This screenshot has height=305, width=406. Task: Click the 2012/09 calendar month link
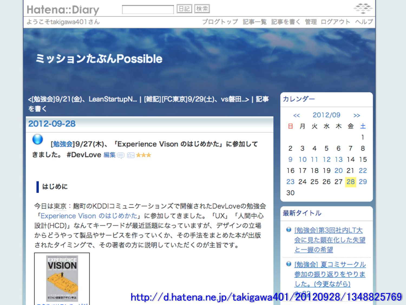click(326, 115)
